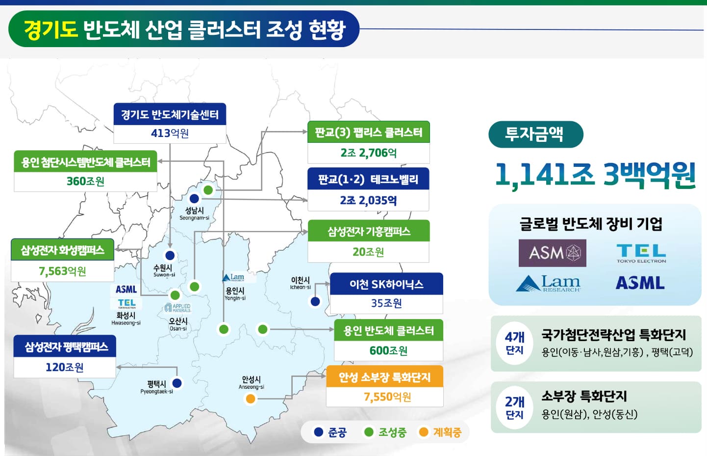Image resolution: width=707 pixels, height=456 pixels.
Task: Click the blue 준공 legend dot
Action: click(319, 432)
